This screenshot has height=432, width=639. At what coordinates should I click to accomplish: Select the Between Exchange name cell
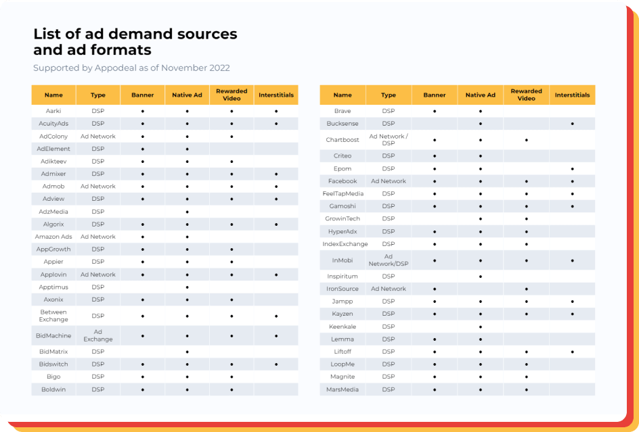[53, 316]
